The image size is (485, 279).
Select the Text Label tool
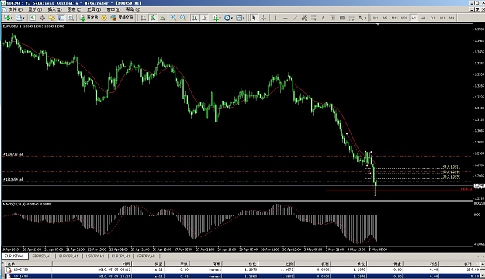pos(332,18)
